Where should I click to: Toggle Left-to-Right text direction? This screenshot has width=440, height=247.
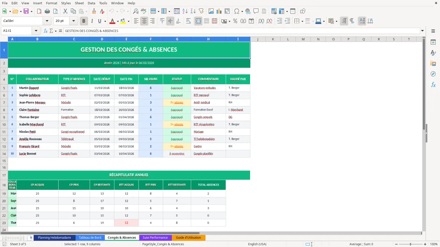tap(344, 21)
